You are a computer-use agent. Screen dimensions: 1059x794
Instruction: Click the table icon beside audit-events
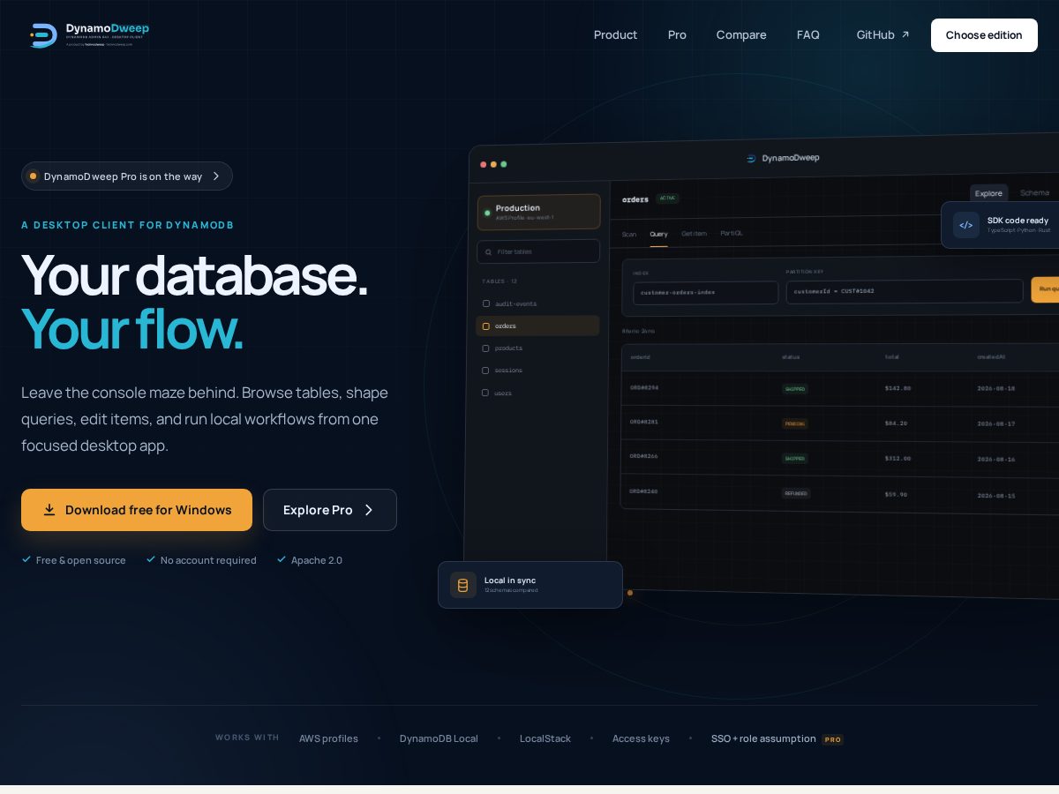(485, 303)
